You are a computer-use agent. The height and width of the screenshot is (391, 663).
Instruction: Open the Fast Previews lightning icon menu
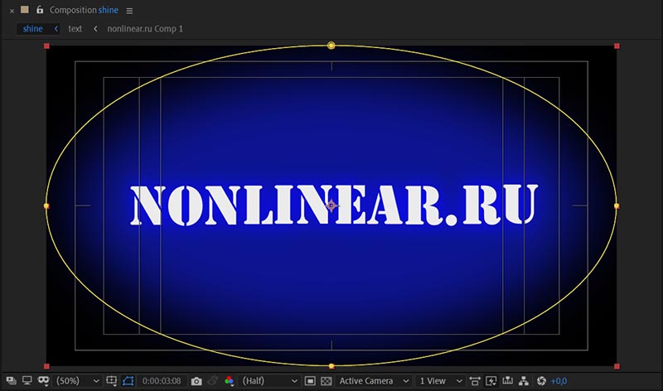(491, 381)
